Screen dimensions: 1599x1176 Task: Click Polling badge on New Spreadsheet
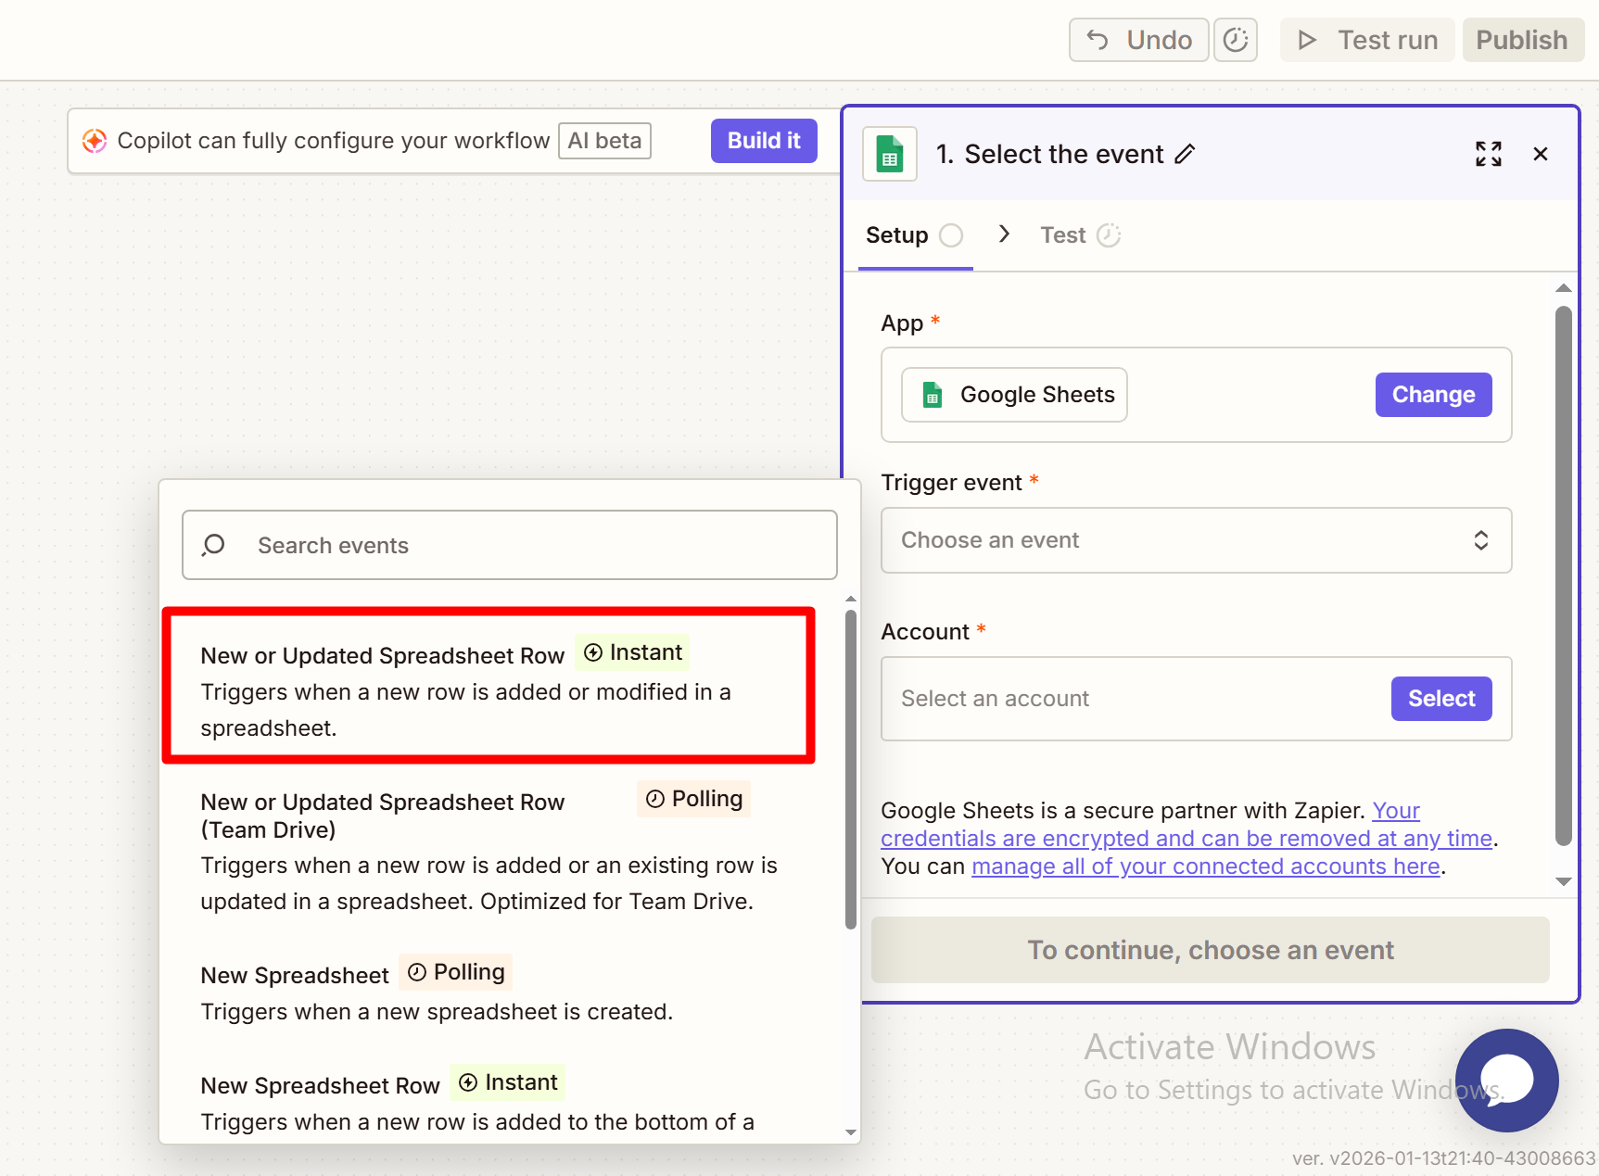tap(455, 972)
